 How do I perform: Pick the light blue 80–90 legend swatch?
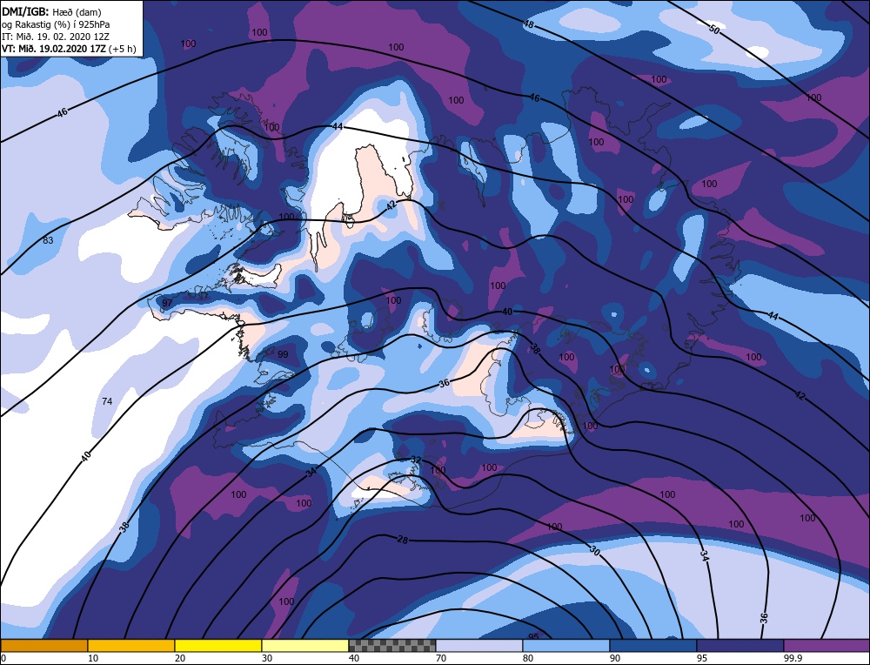click(x=566, y=645)
